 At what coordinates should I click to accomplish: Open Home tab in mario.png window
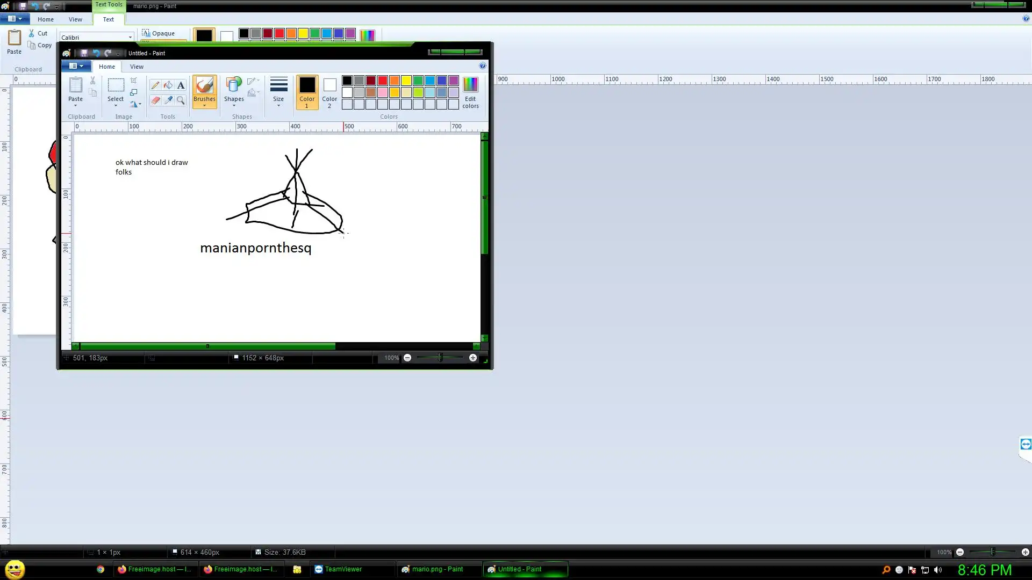point(46,19)
